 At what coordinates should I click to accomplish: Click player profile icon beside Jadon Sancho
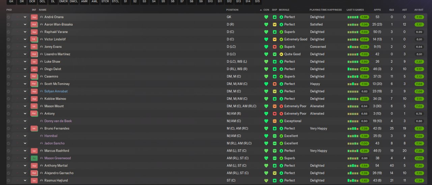(x=42, y=143)
